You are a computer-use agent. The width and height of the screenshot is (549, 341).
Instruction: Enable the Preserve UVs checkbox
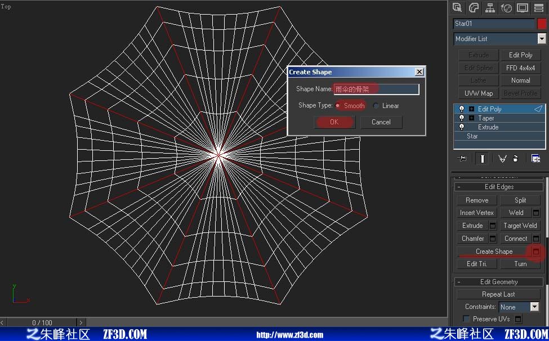click(x=466, y=318)
